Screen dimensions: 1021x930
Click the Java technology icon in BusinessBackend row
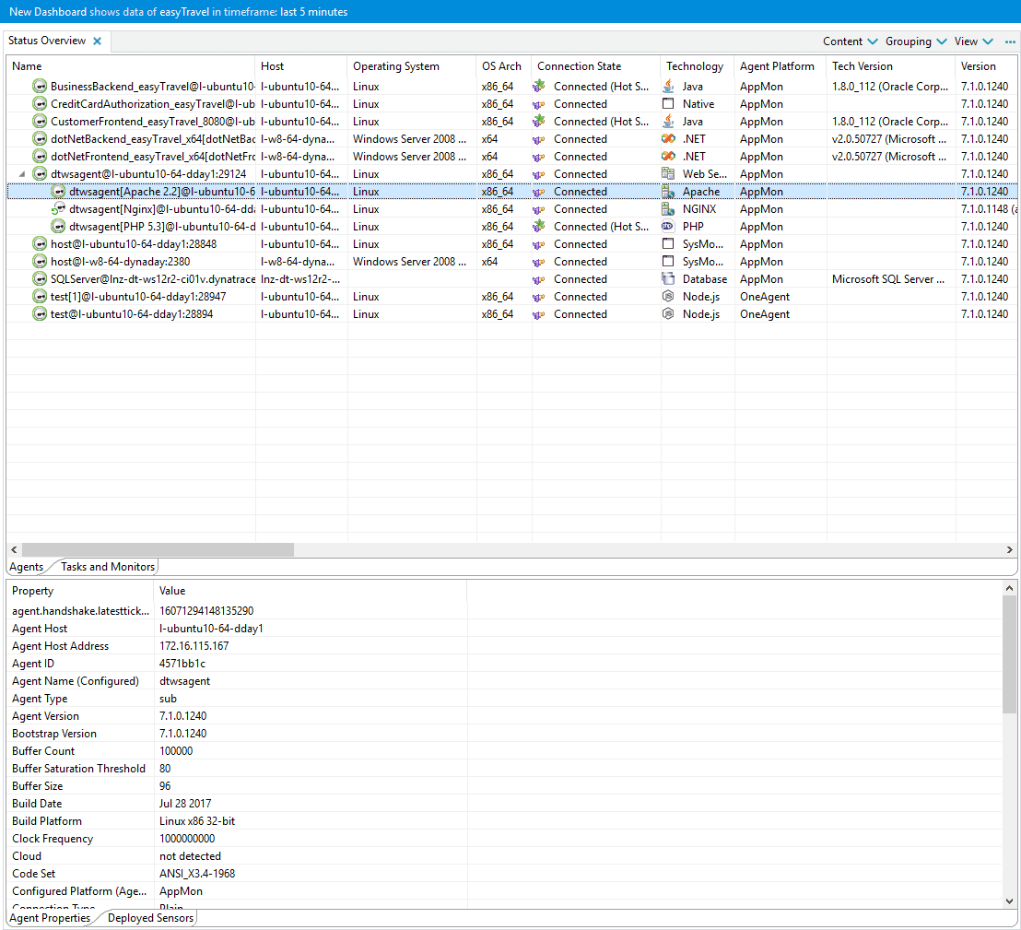[668, 86]
